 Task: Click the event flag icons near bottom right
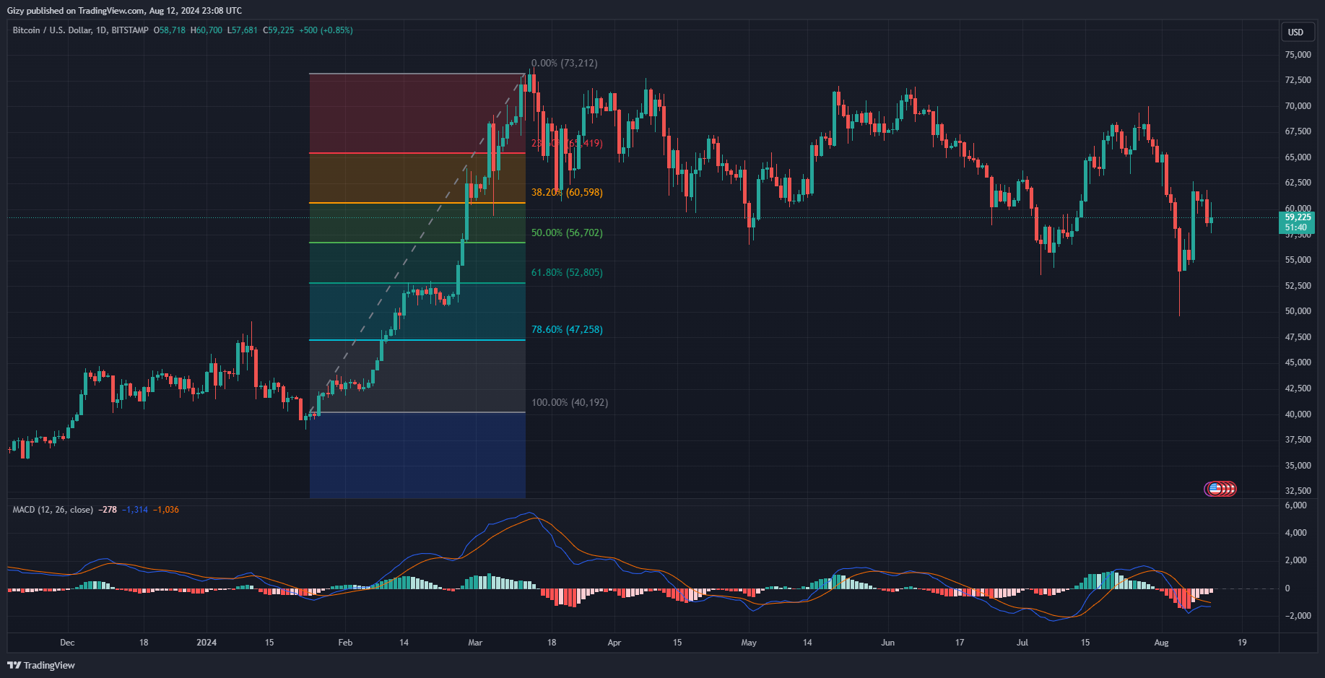point(1220,489)
